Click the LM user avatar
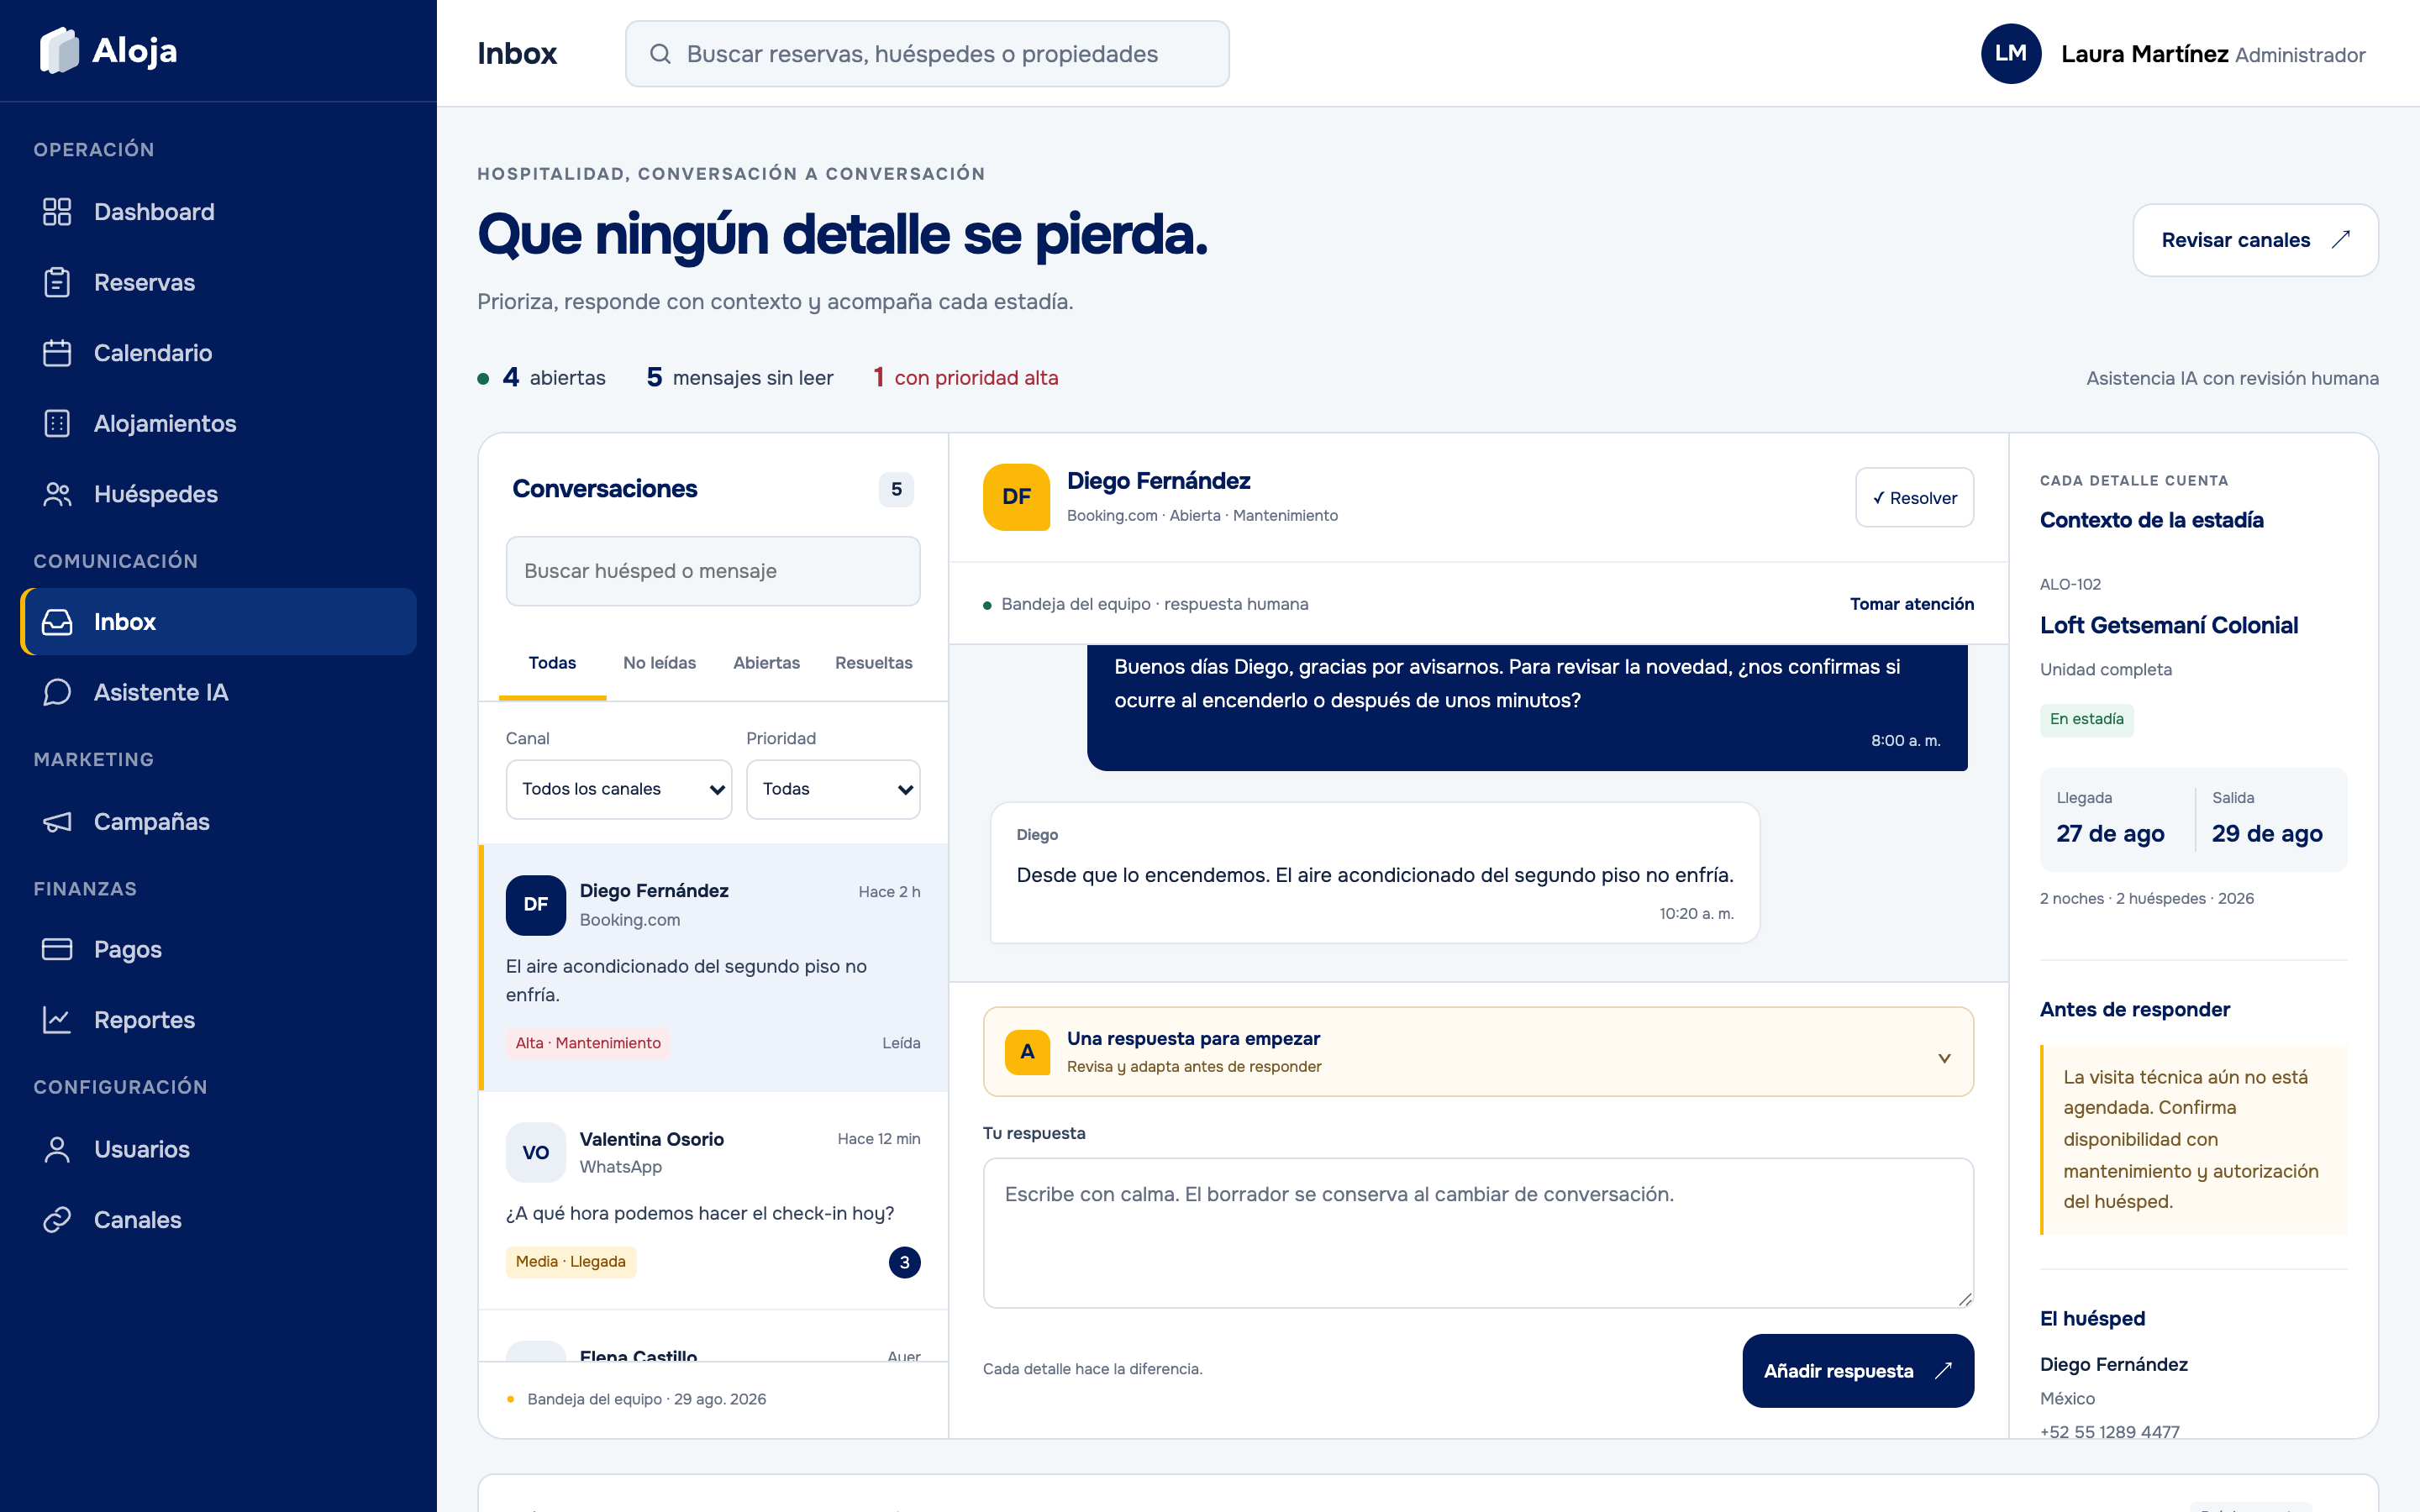The width and height of the screenshot is (2420, 1512). (2011, 54)
